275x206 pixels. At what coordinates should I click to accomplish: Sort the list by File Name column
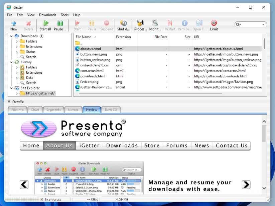[x=83, y=37]
